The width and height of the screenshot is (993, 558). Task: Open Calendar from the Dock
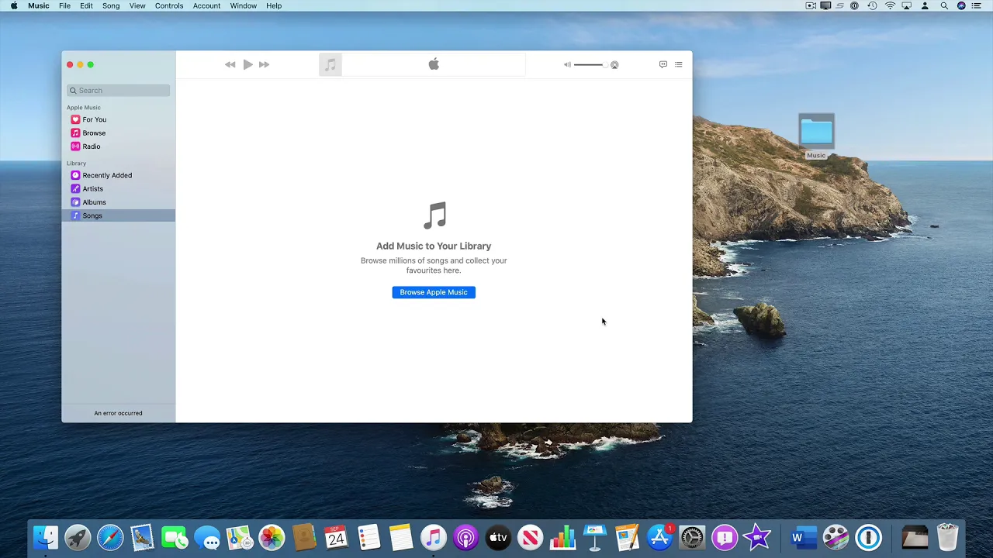(x=336, y=537)
